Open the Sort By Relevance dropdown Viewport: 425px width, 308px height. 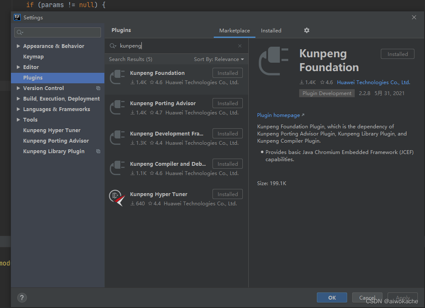pyautogui.click(x=219, y=59)
